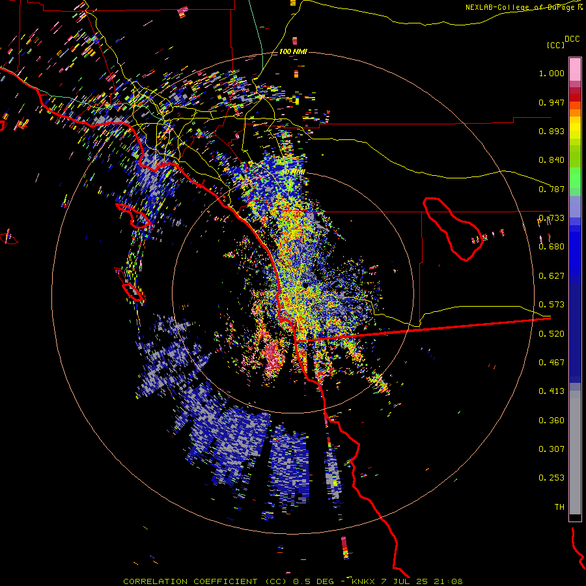Select the 0.680 scale value
The image size is (586, 586).
tap(551, 247)
